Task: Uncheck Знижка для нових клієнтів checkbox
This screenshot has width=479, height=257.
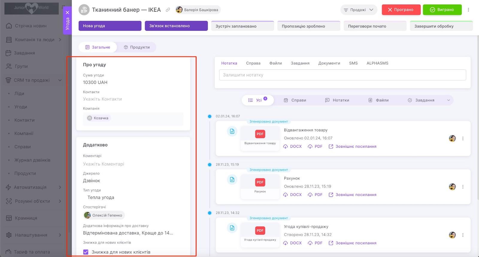Action: coord(86,252)
